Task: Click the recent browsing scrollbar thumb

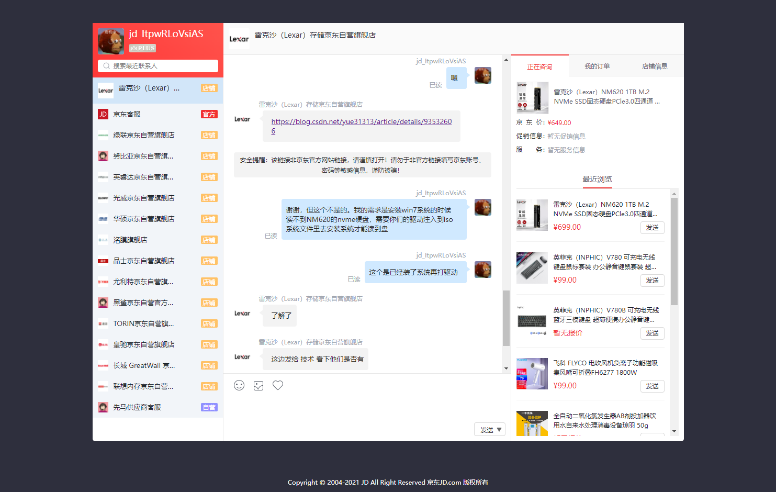Action: pos(674,251)
